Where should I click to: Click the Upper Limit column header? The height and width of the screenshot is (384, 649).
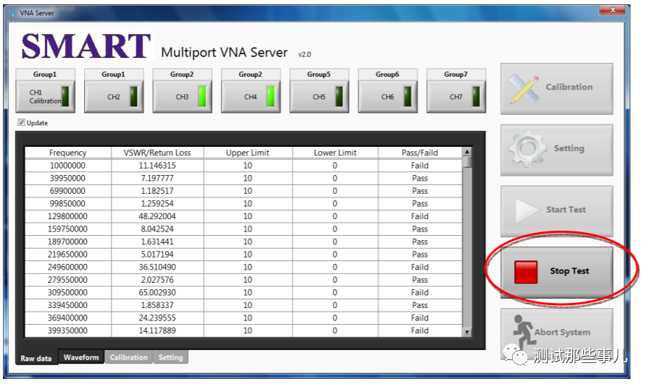pyautogui.click(x=248, y=153)
